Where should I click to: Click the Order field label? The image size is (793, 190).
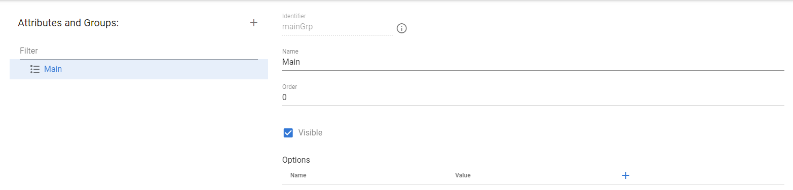coord(289,87)
